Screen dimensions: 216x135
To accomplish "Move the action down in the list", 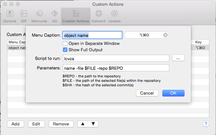I will (x=93, y=124).
